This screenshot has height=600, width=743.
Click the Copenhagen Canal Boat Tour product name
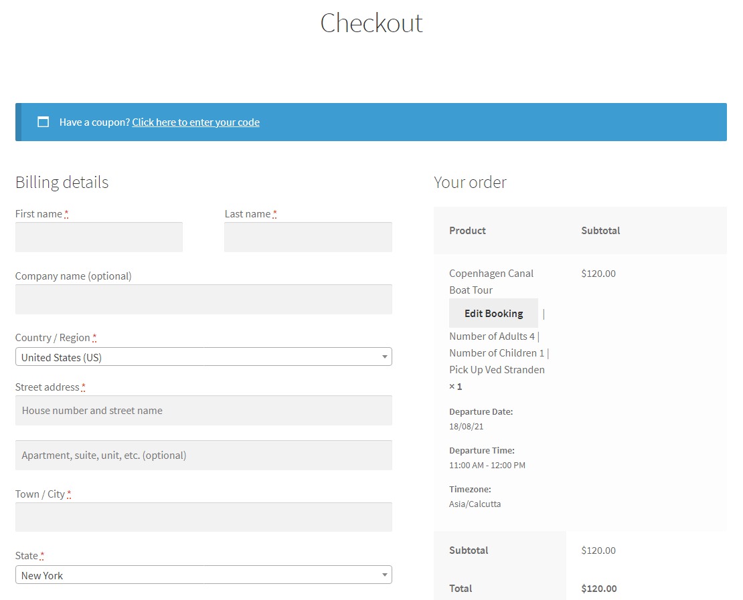pos(491,282)
